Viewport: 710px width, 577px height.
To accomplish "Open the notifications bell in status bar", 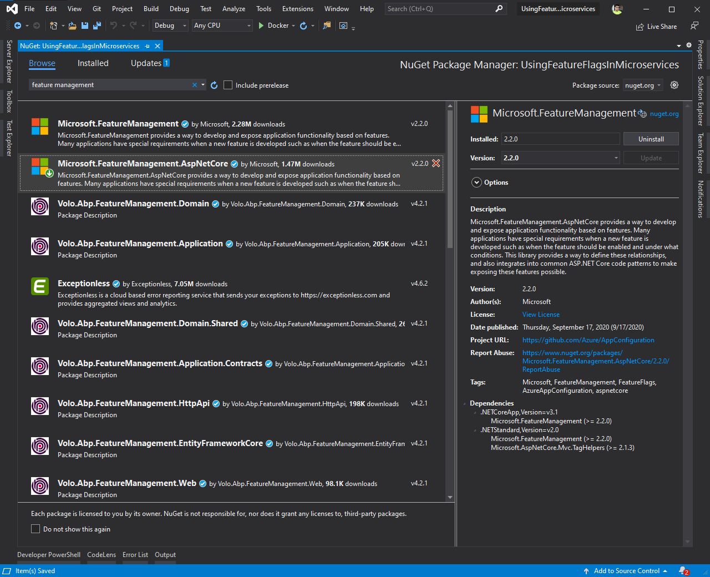I will (684, 571).
